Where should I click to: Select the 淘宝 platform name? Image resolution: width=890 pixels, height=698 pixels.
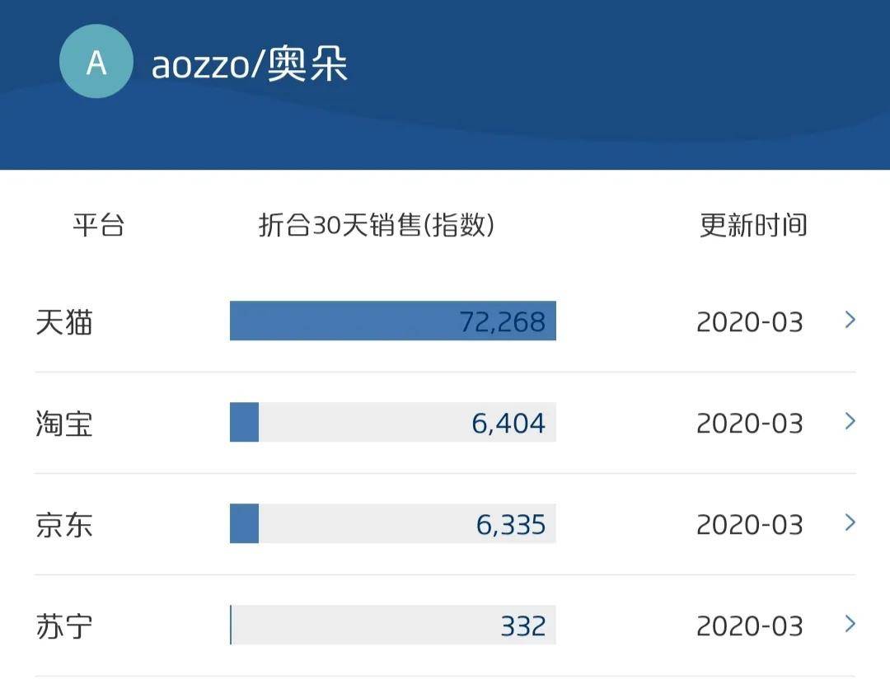point(64,423)
